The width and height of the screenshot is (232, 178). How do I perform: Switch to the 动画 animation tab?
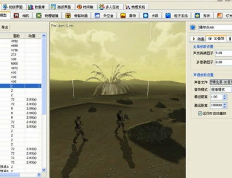(x=198, y=39)
